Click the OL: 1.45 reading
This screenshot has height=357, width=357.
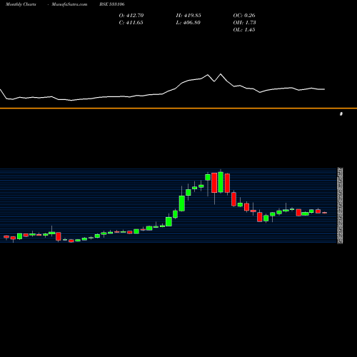point(244,30)
